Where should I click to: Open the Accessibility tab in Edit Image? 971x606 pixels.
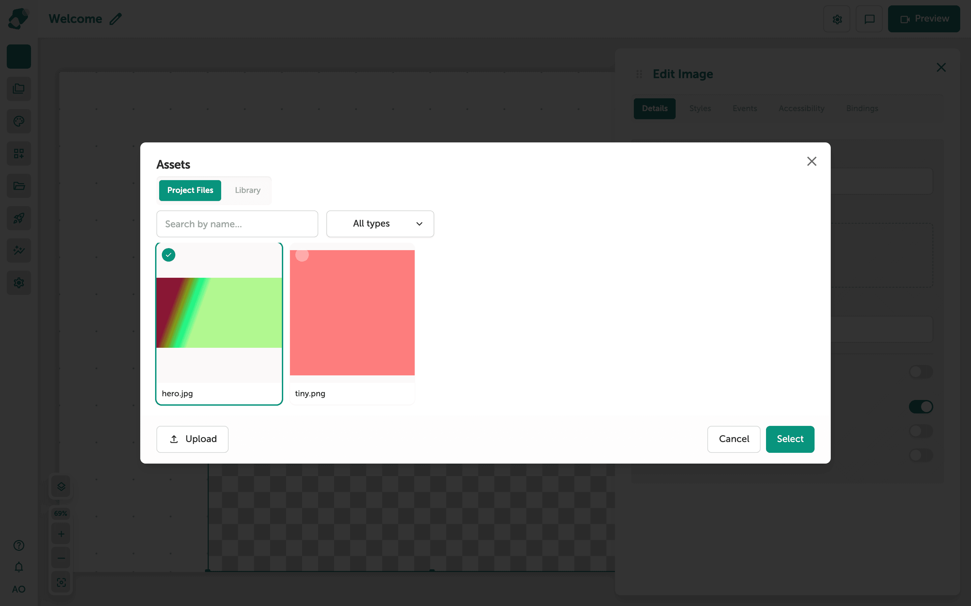(x=801, y=109)
